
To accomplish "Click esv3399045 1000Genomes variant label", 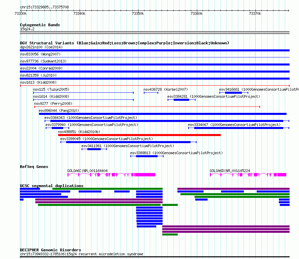I will coord(106,139).
